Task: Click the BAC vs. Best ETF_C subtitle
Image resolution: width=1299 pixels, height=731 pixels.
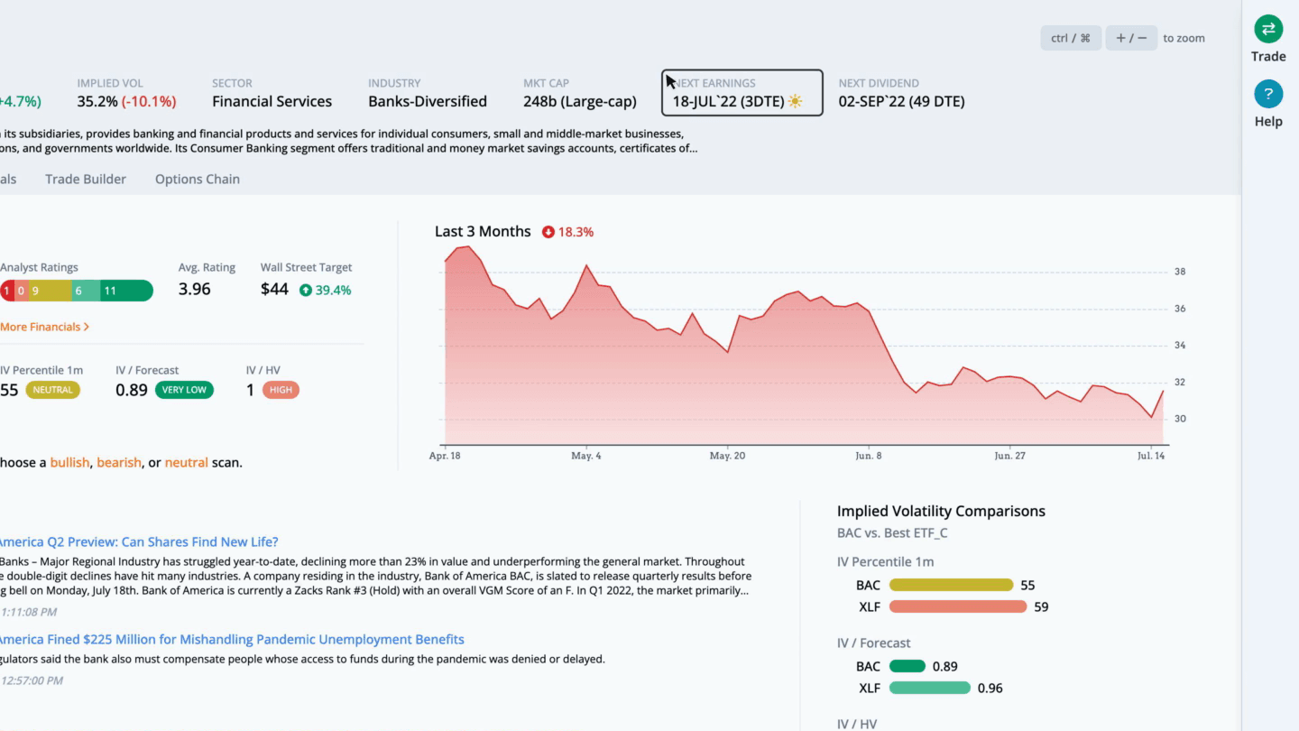Action: pos(892,532)
